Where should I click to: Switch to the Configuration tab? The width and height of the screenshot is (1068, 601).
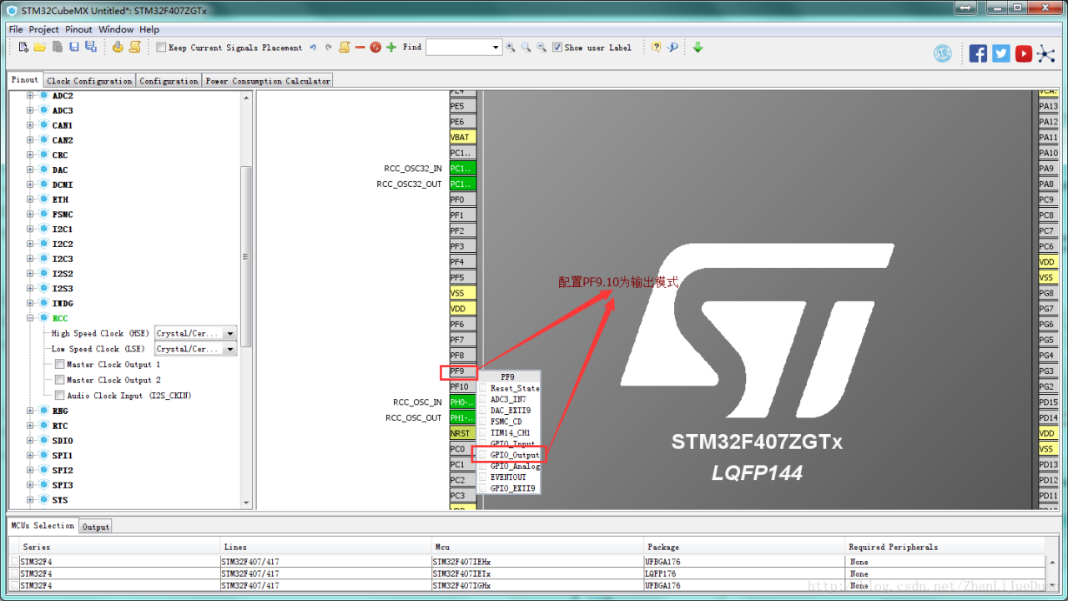click(x=169, y=81)
